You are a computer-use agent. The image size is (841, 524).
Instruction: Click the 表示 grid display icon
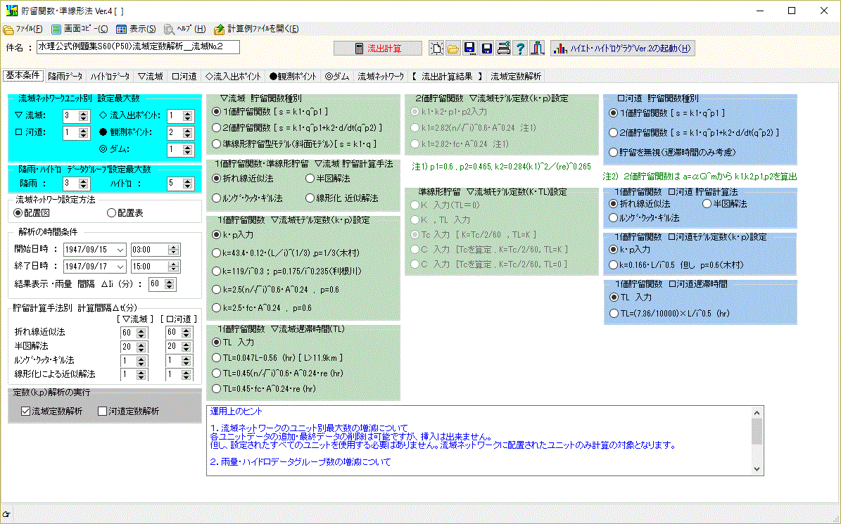point(121,30)
